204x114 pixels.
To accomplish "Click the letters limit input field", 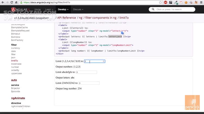I will (86, 72).
